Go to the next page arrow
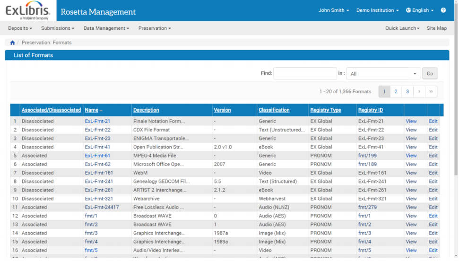Image resolution: width=459 pixels, height=261 pixels. tap(419, 92)
